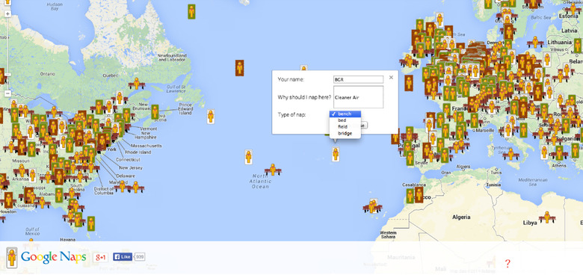The height and width of the screenshot is (275, 583).
Task: Click the Google +1 share button
Action: [101, 257]
